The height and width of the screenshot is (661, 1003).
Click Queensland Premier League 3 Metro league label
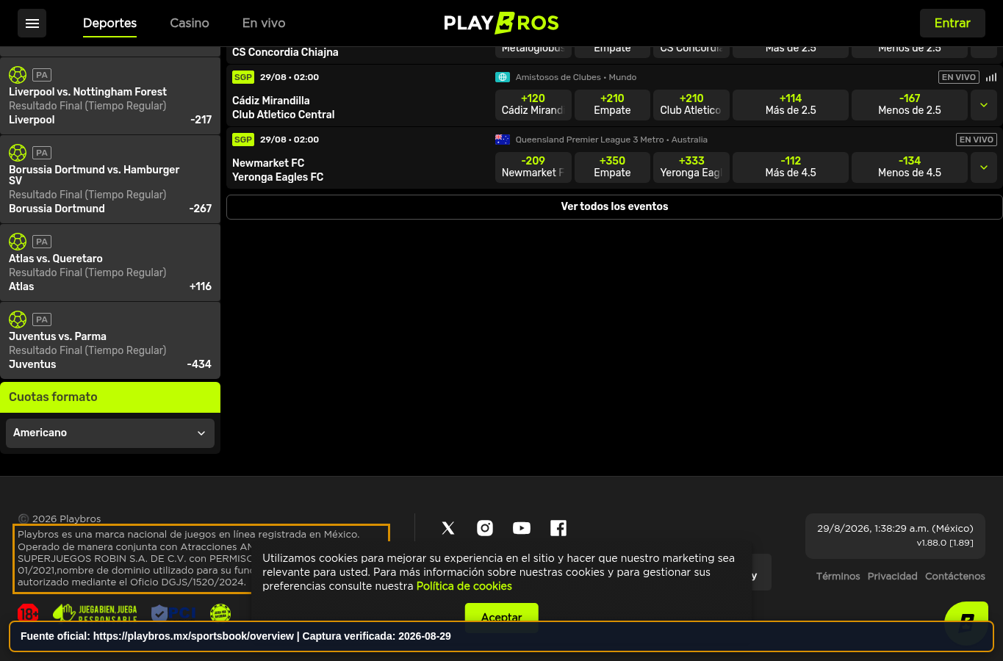pos(611,140)
